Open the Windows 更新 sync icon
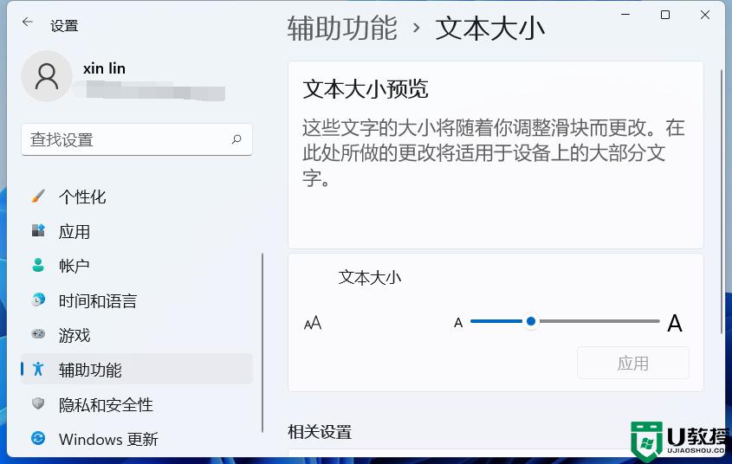Viewport: 732px width, 464px height. [x=38, y=439]
